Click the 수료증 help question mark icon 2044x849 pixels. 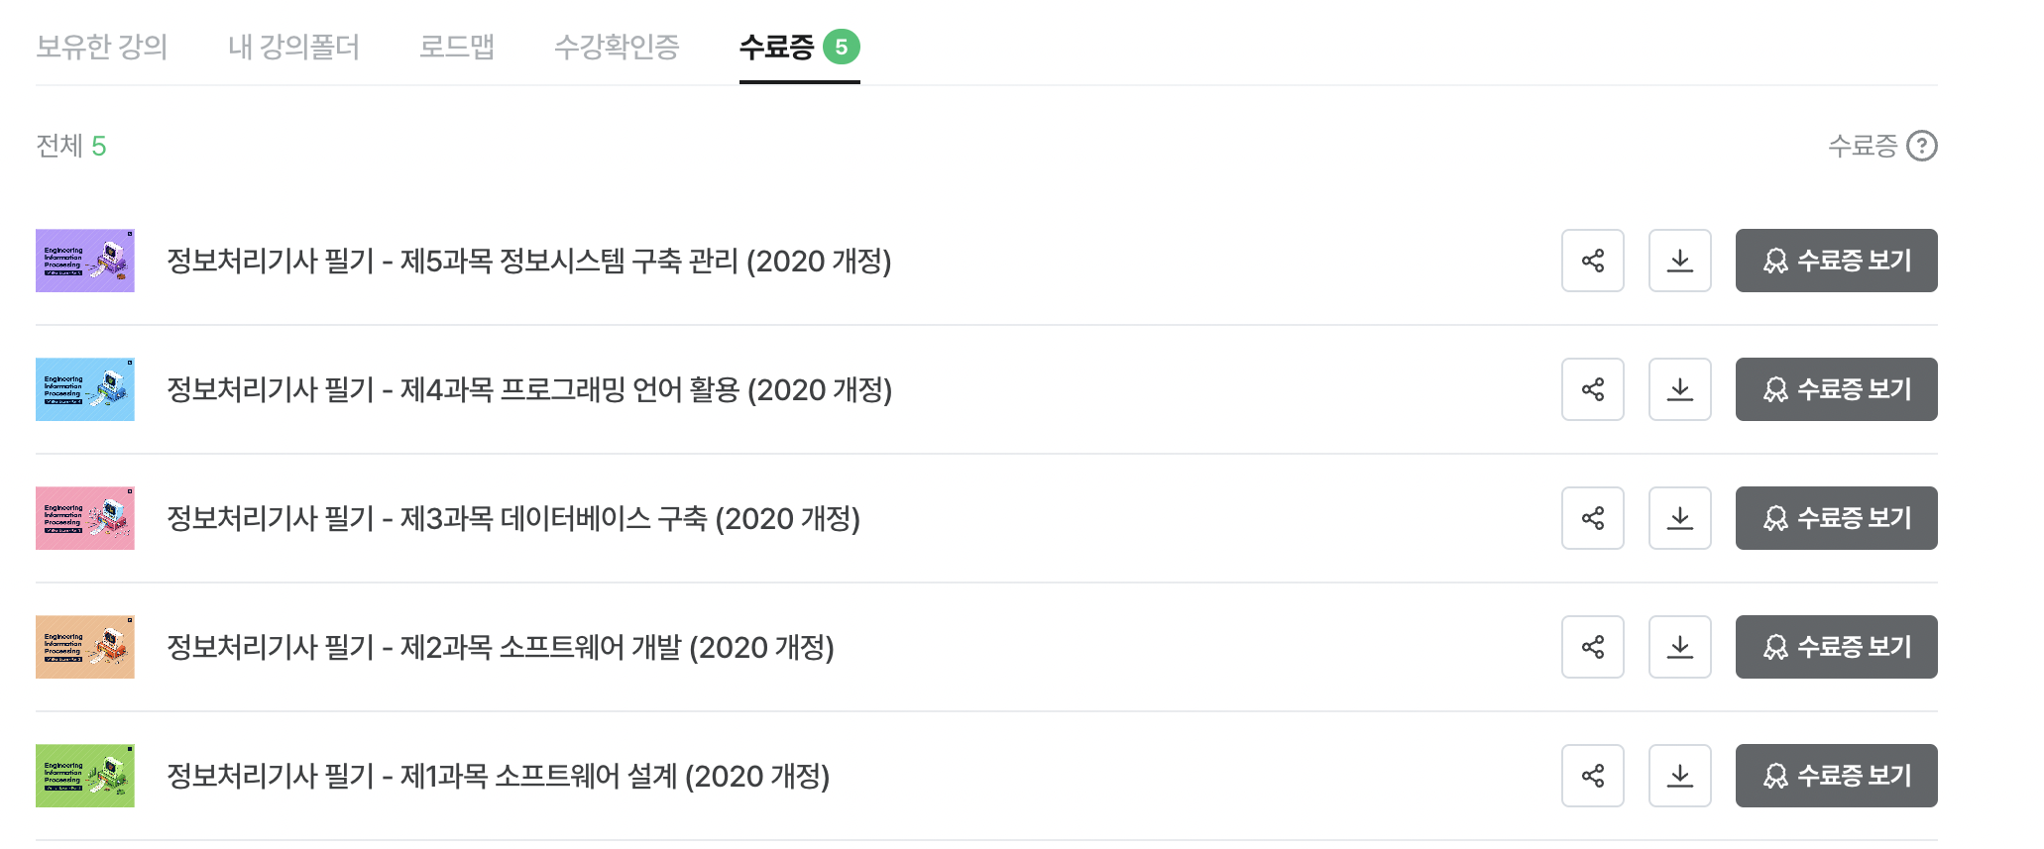tap(1922, 147)
